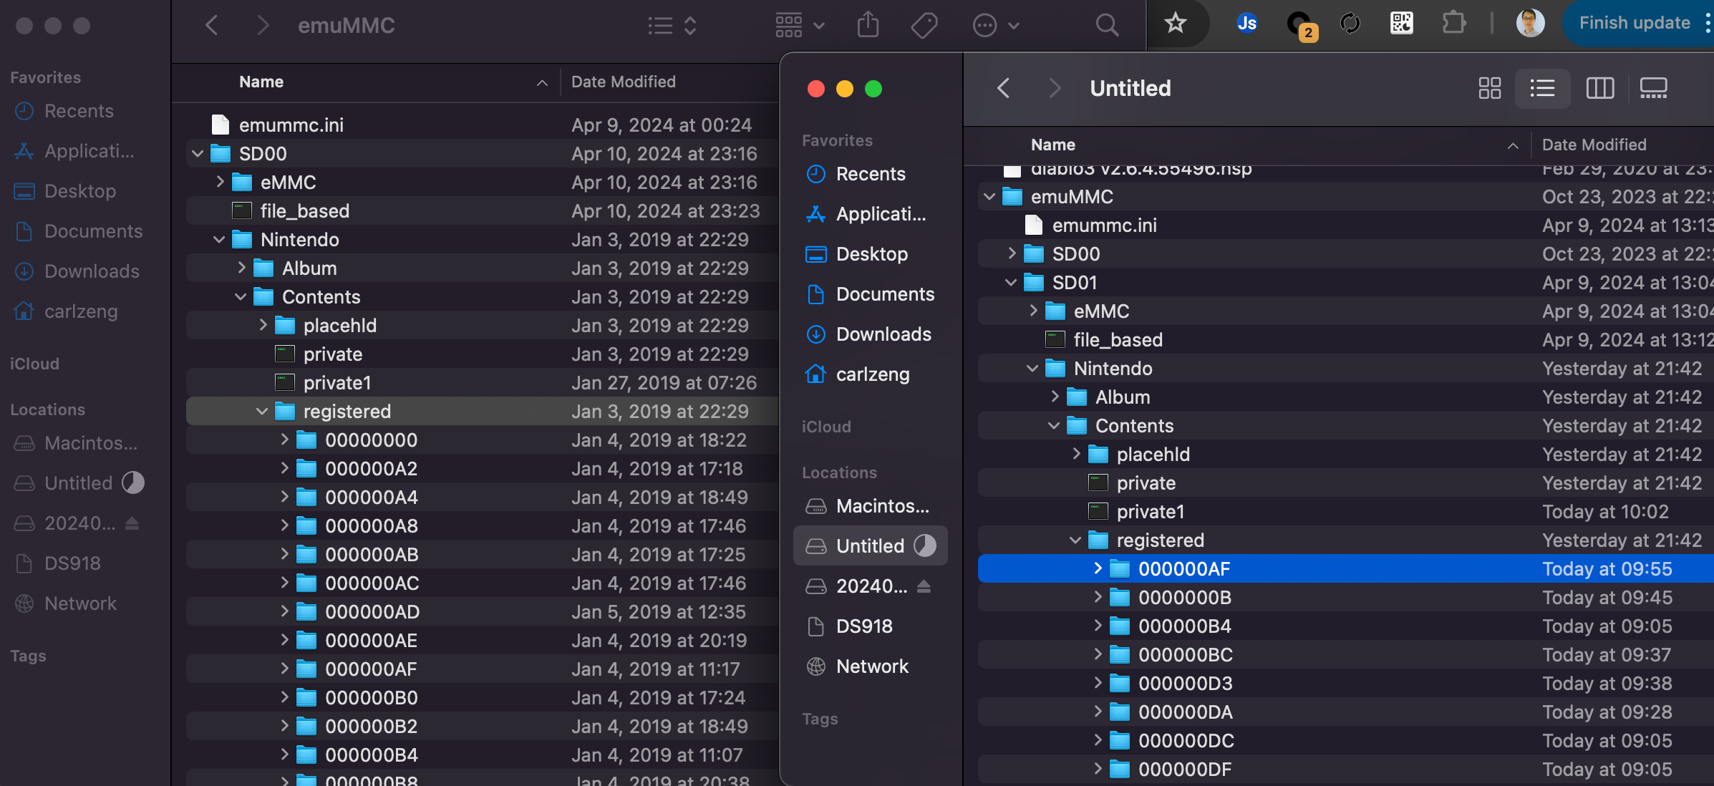The image size is (1714, 786).
Task: Click the Tags icon in emuMMC toolbar
Action: click(924, 26)
